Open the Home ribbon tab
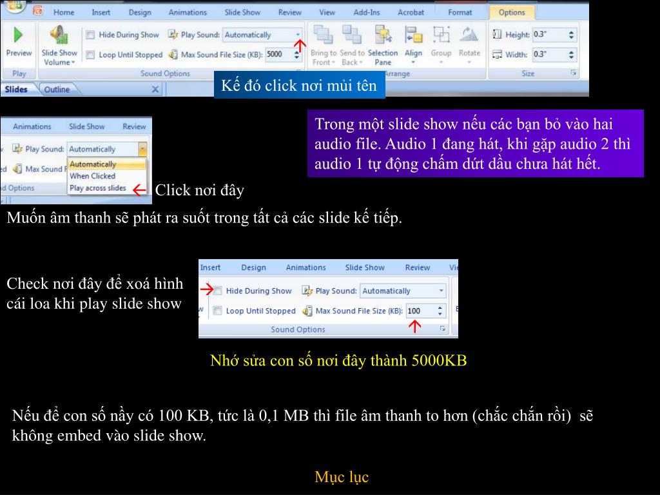This screenshot has height=495, width=660. point(64,12)
